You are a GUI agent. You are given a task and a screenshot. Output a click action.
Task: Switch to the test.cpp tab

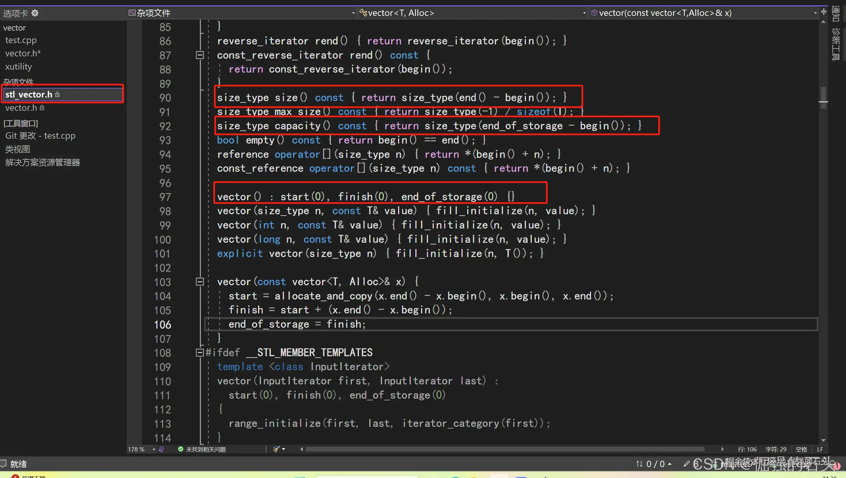21,40
